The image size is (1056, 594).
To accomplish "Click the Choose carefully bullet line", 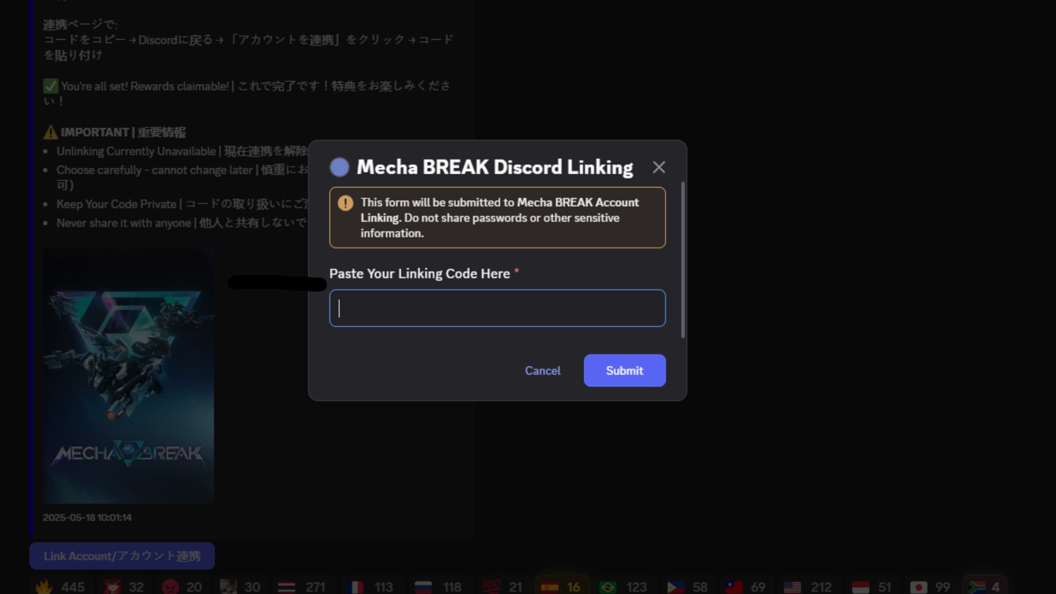I will (182, 177).
